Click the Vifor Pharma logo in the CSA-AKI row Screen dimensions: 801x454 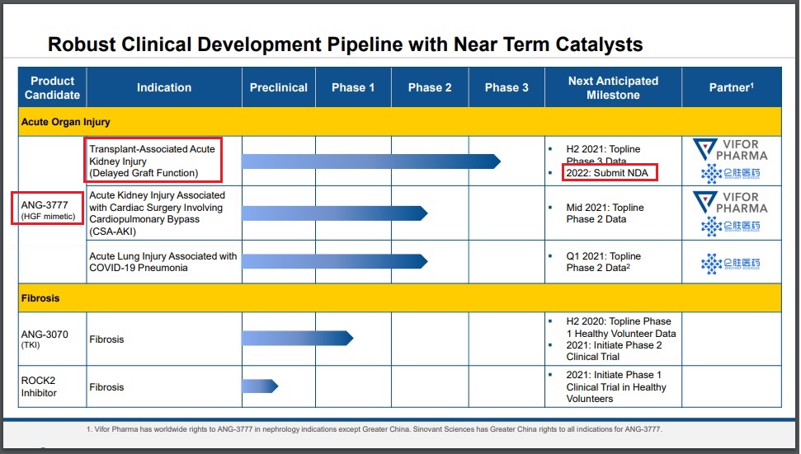[x=730, y=202]
